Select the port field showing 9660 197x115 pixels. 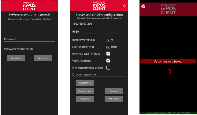coord(99,32)
